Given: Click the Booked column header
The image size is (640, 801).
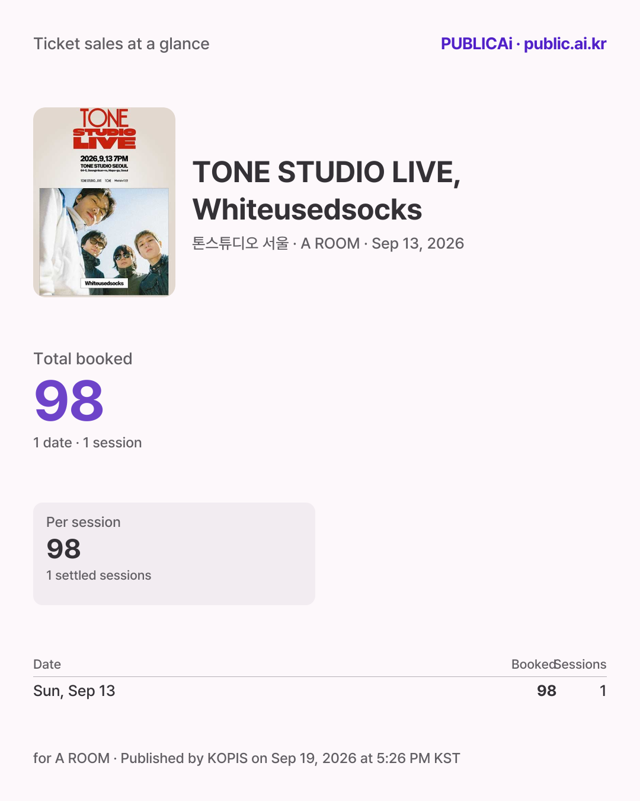Looking at the screenshot, I should (x=533, y=665).
